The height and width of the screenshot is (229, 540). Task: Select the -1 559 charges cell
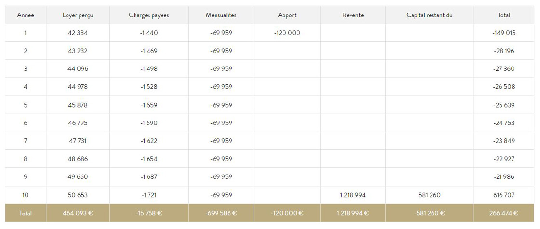coord(149,105)
